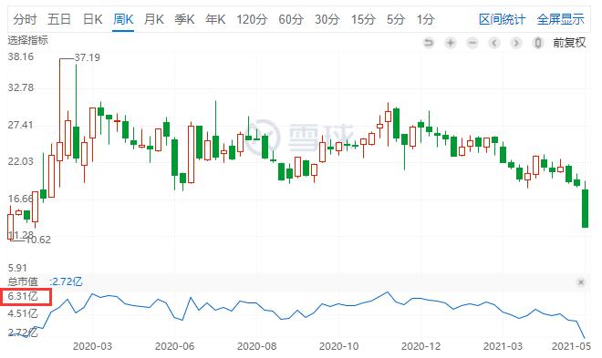Shift chart right with the right chevron

point(516,43)
